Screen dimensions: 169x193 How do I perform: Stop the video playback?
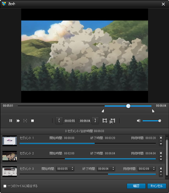32,121
